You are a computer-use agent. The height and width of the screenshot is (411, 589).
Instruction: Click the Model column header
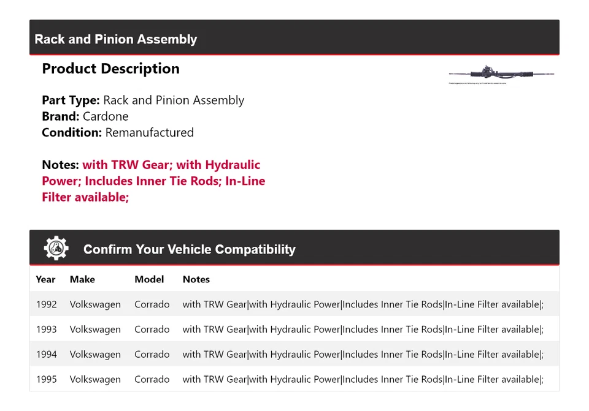(x=149, y=279)
